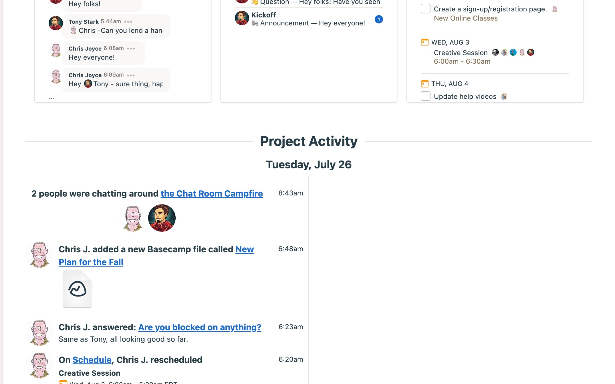Click the assignee avatar next to Update help videos
615x384 pixels.
point(504,96)
